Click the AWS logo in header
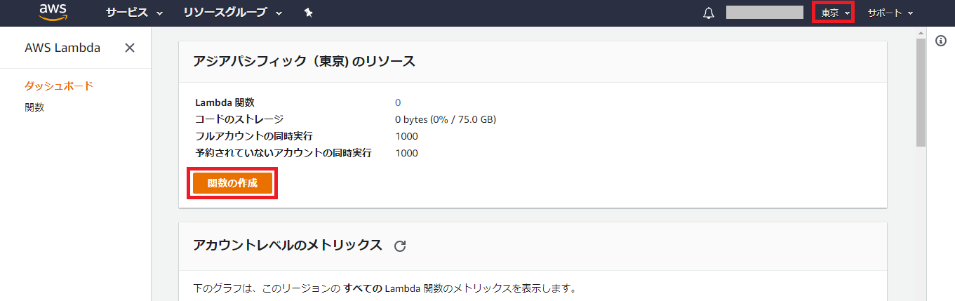The height and width of the screenshot is (301, 955). pyautogui.click(x=53, y=13)
